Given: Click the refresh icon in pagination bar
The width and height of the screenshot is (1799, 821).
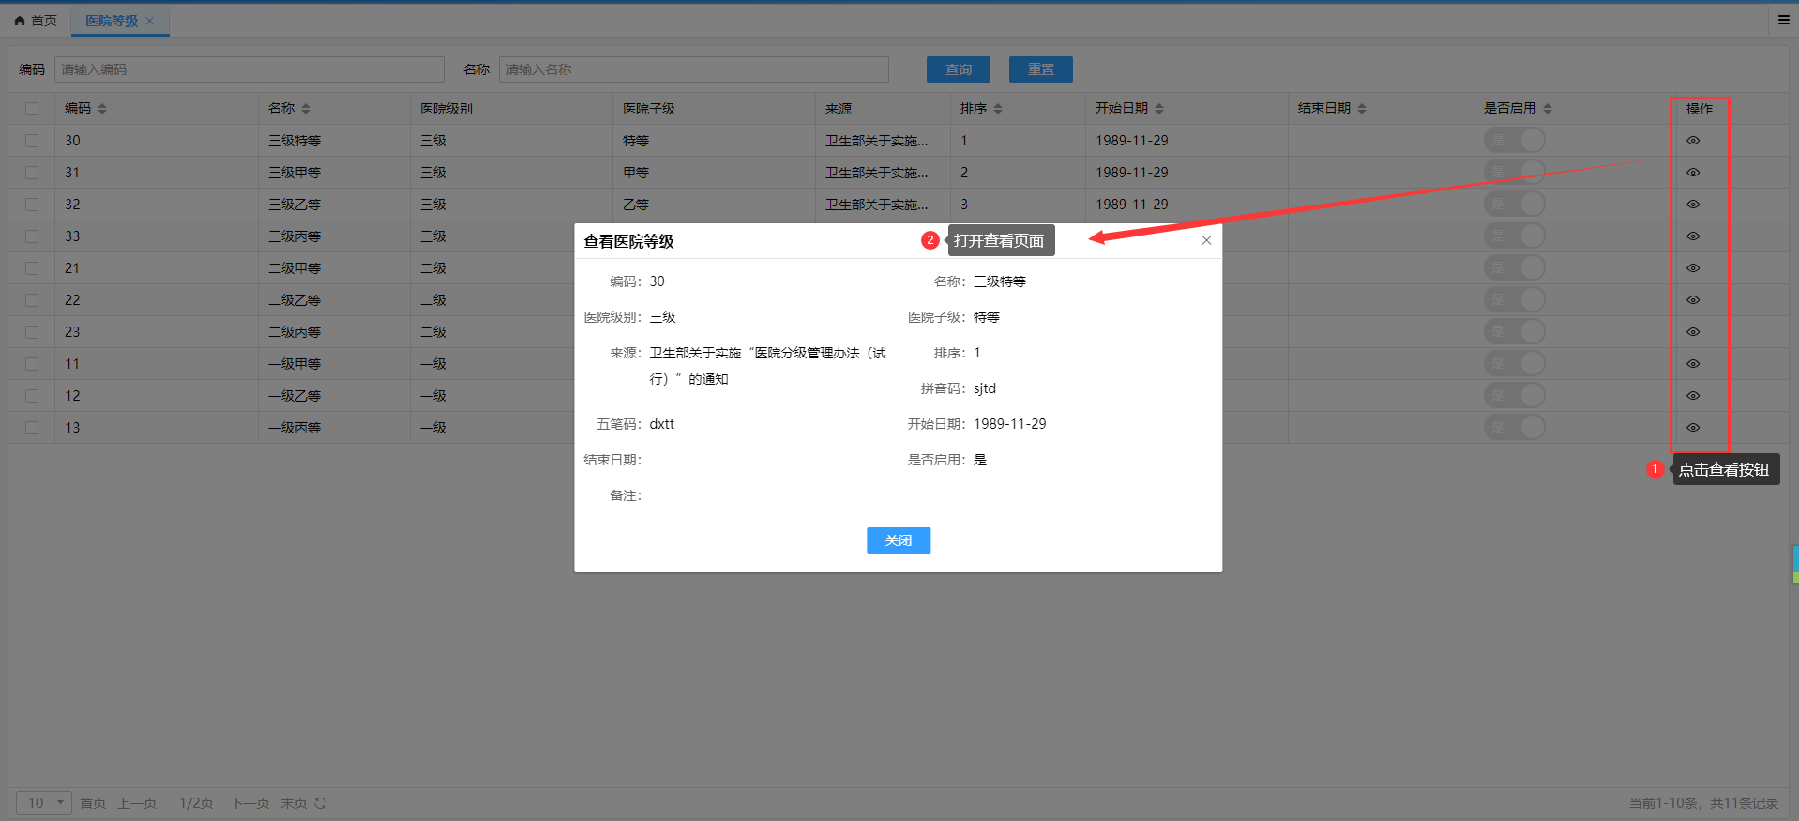Looking at the screenshot, I should 321,803.
